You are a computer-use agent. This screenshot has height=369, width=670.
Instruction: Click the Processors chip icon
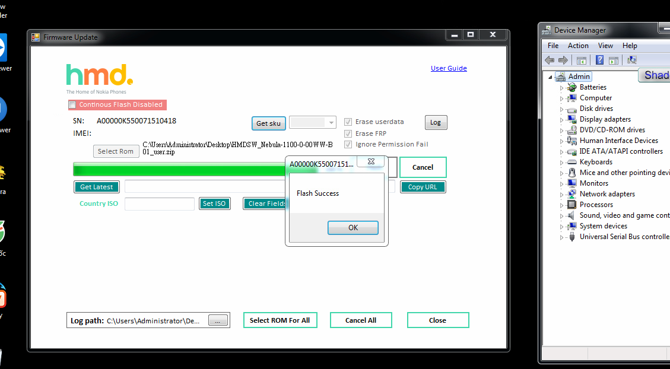(x=571, y=205)
